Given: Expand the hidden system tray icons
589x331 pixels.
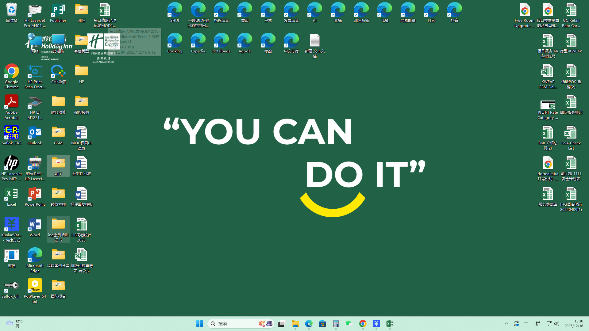Looking at the screenshot, I should 506,324.
